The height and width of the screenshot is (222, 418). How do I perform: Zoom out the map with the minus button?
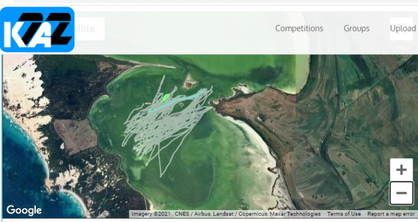401,193
